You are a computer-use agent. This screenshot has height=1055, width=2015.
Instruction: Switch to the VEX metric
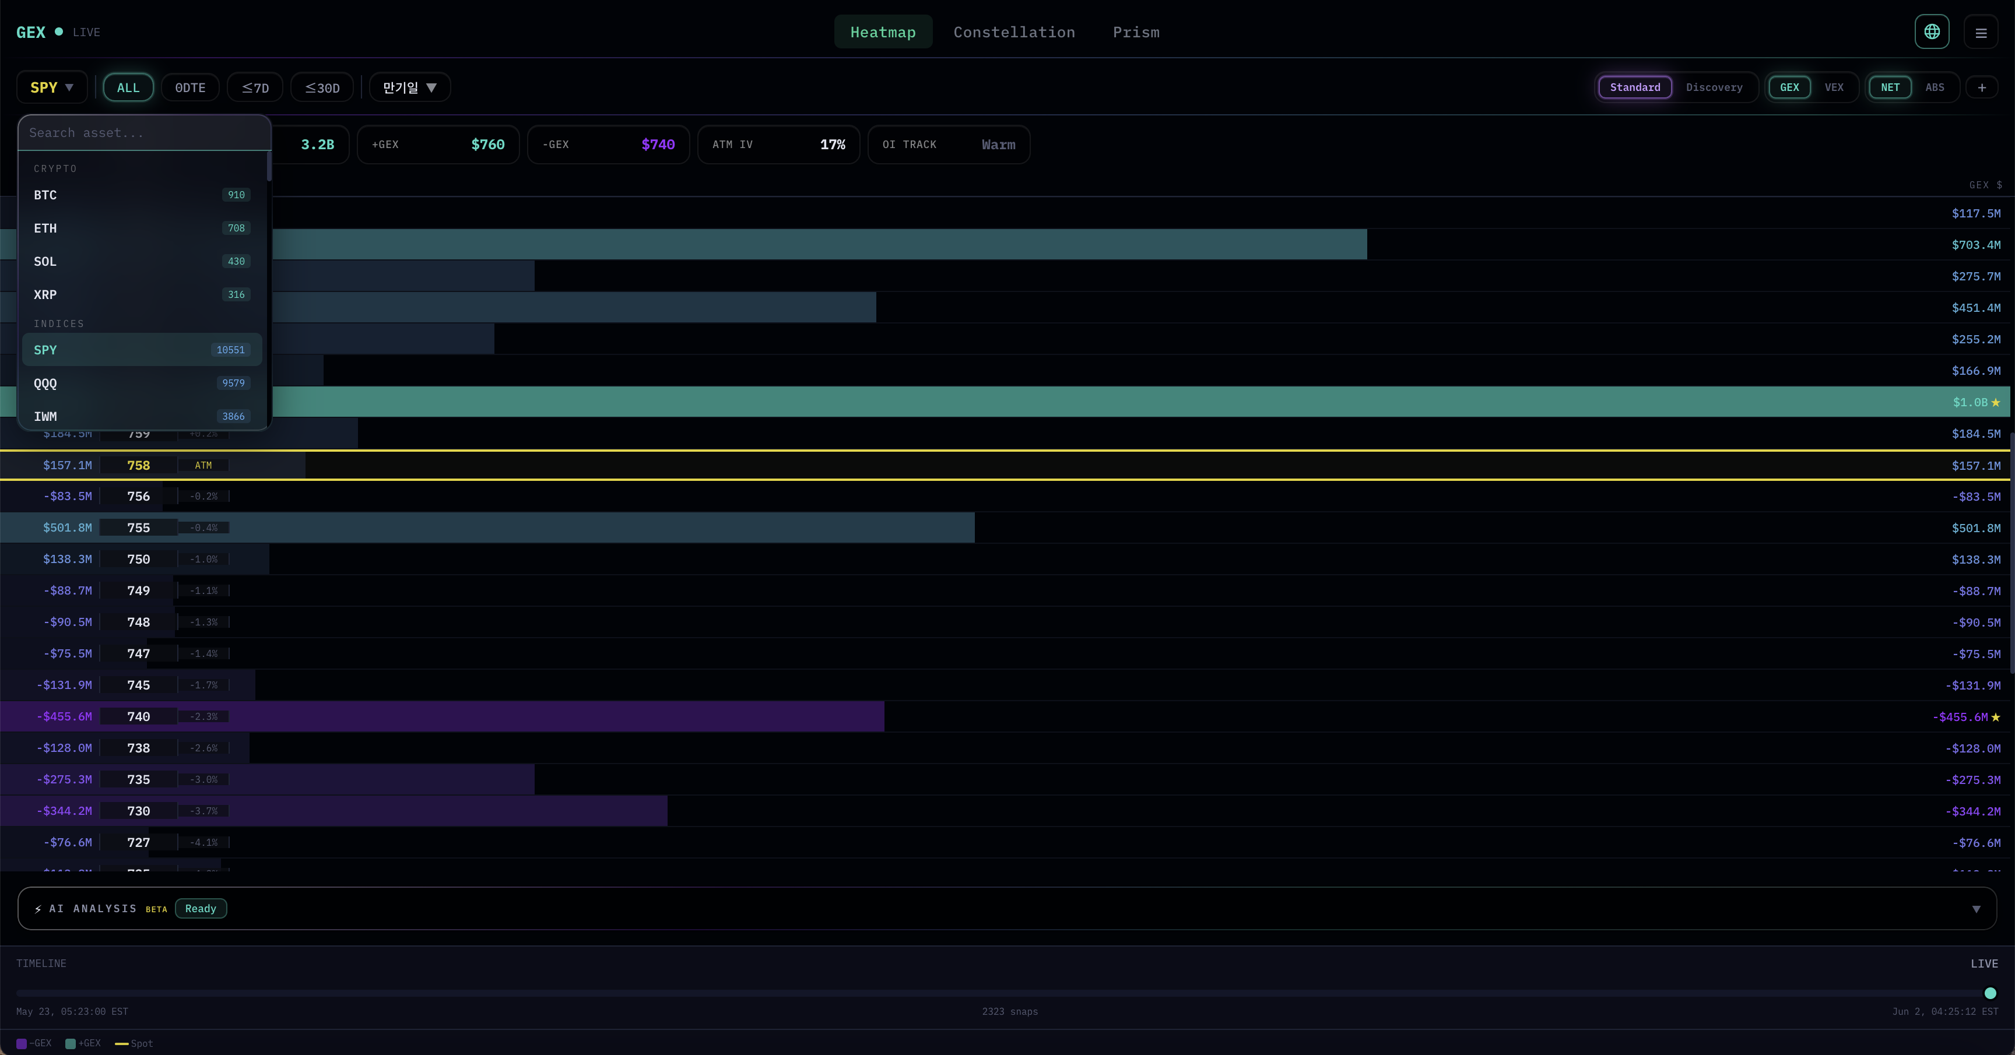(1834, 87)
